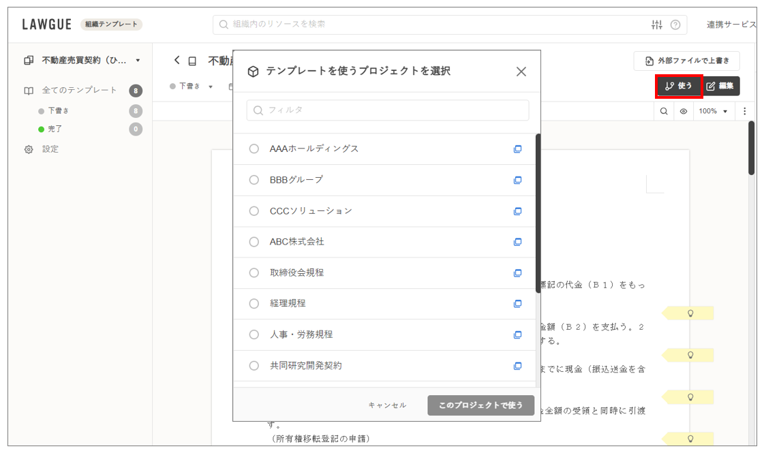Open the 100% zoom level dropdown

pyautogui.click(x=713, y=111)
